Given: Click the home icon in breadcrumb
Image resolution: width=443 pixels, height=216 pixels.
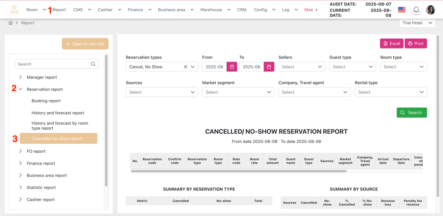Looking at the screenshot, I should [x=11, y=23].
